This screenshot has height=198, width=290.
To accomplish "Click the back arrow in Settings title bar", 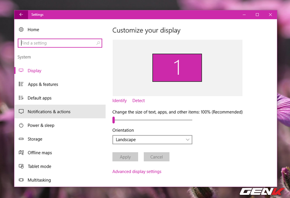I will [x=21, y=14].
